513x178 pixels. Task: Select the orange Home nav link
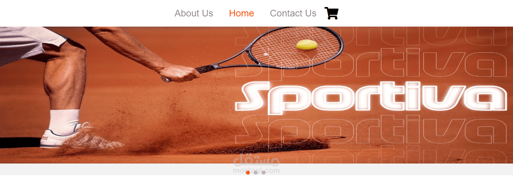pos(241,13)
